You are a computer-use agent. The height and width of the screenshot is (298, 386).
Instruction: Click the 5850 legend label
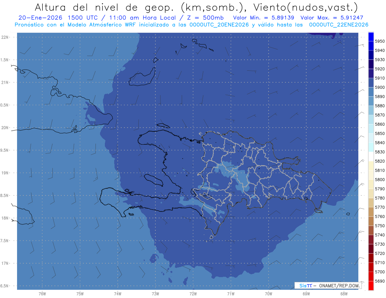click(x=380, y=133)
